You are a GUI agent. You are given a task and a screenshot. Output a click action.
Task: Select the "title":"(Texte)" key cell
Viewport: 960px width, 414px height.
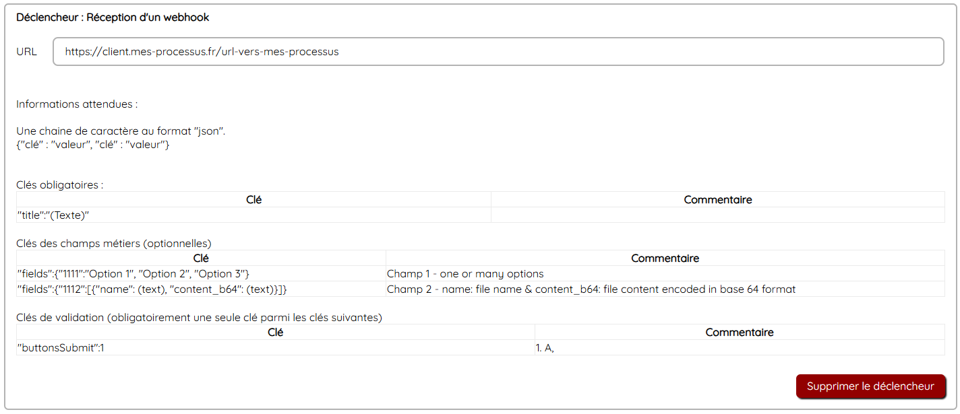(x=53, y=215)
